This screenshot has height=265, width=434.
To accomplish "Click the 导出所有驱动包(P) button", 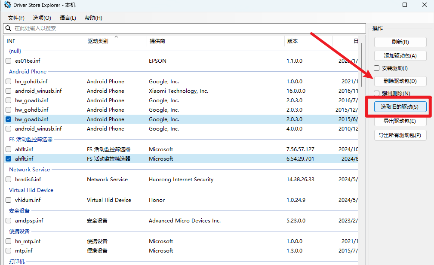I will click(x=400, y=135).
